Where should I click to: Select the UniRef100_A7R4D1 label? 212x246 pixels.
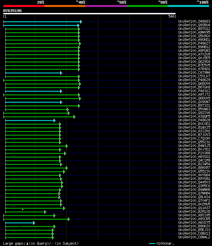pyautogui.click(x=194, y=69)
